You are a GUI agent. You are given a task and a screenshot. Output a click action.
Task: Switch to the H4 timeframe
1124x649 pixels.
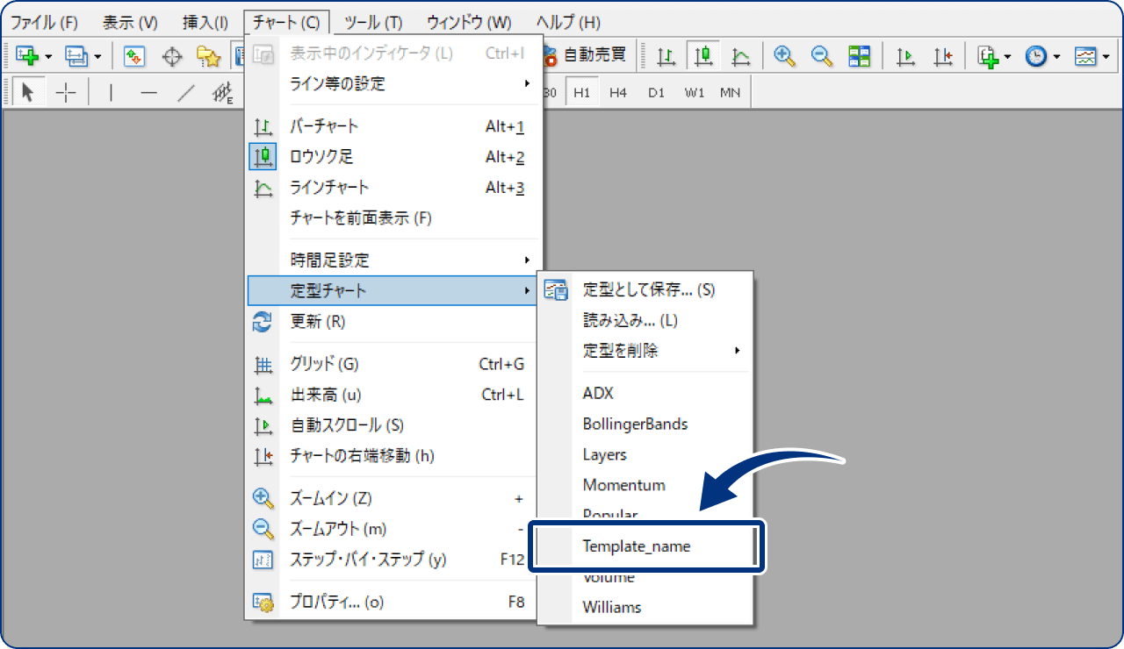point(618,92)
